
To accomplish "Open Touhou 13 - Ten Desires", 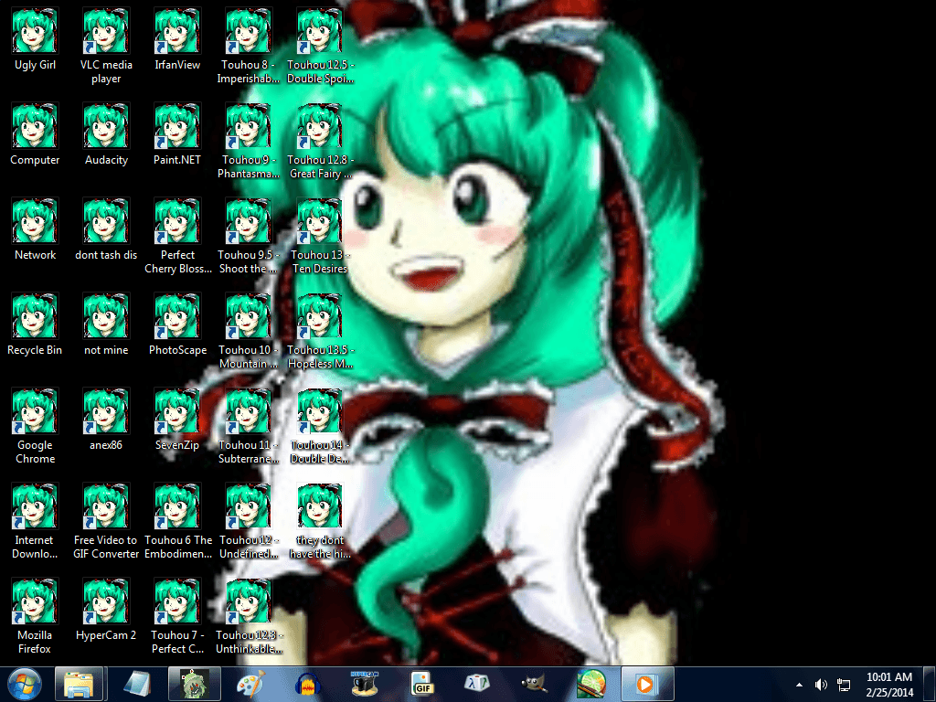I will click(319, 222).
